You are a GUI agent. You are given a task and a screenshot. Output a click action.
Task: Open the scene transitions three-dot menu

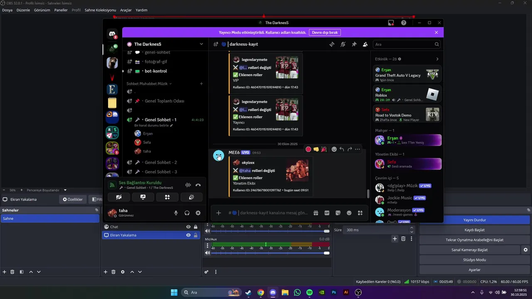click(x=411, y=239)
